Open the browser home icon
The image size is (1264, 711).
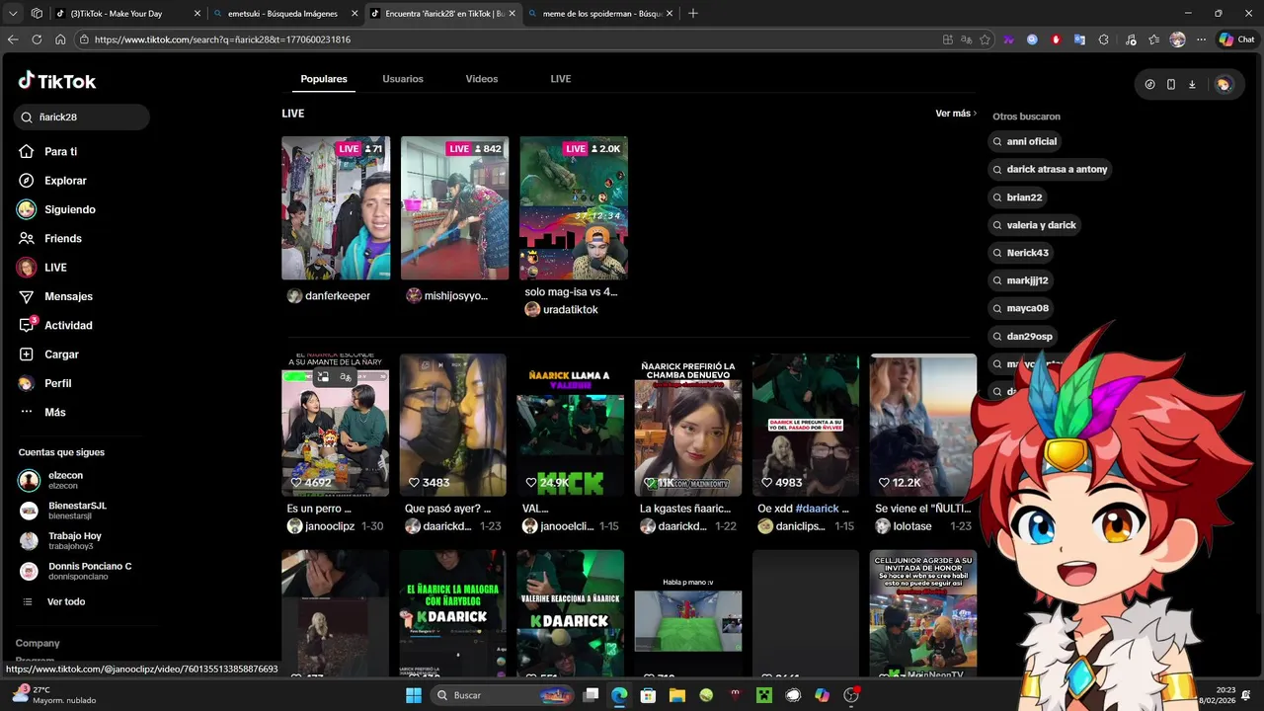tap(60, 39)
